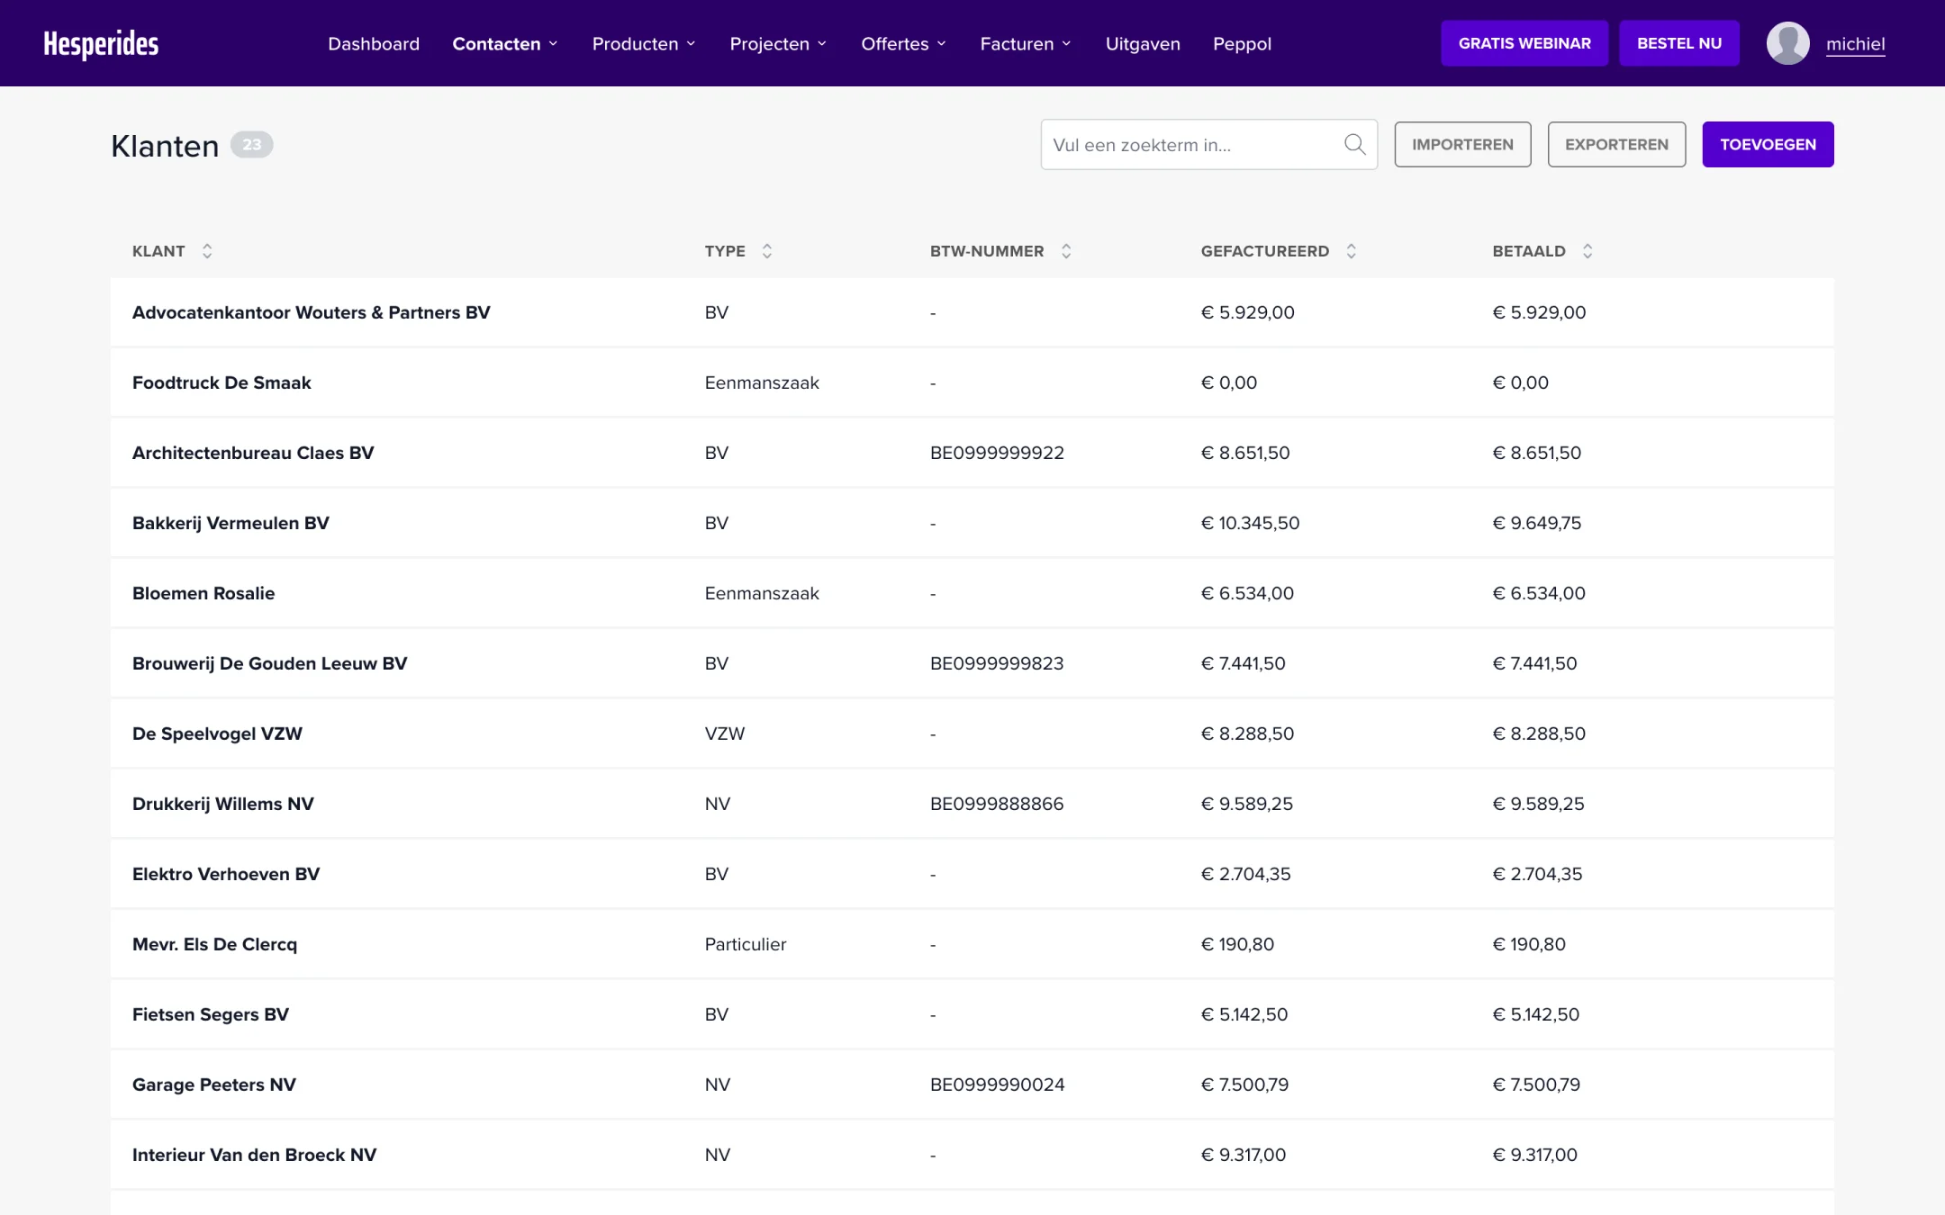
Task: Open the michiel profile link
Action: (1855, 43)
